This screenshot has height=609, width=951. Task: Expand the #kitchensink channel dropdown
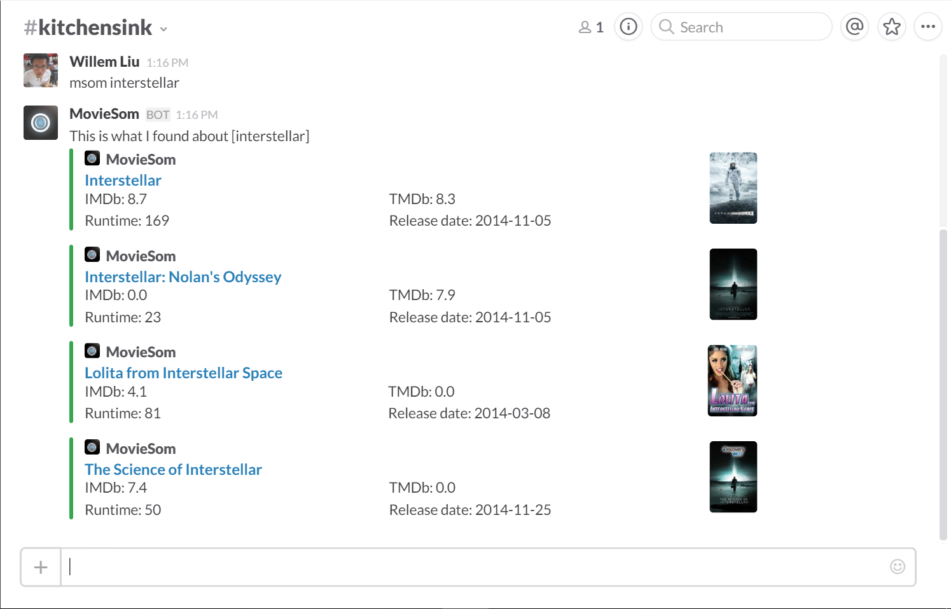click(x=163, y=29)
